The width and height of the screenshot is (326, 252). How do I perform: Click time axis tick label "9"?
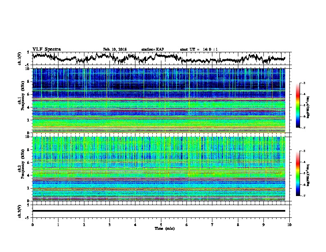coord(263,224)
